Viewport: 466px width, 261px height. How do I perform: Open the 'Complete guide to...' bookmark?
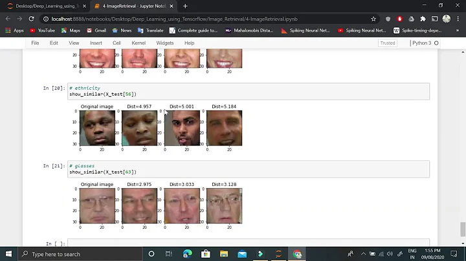pos(194,30)
